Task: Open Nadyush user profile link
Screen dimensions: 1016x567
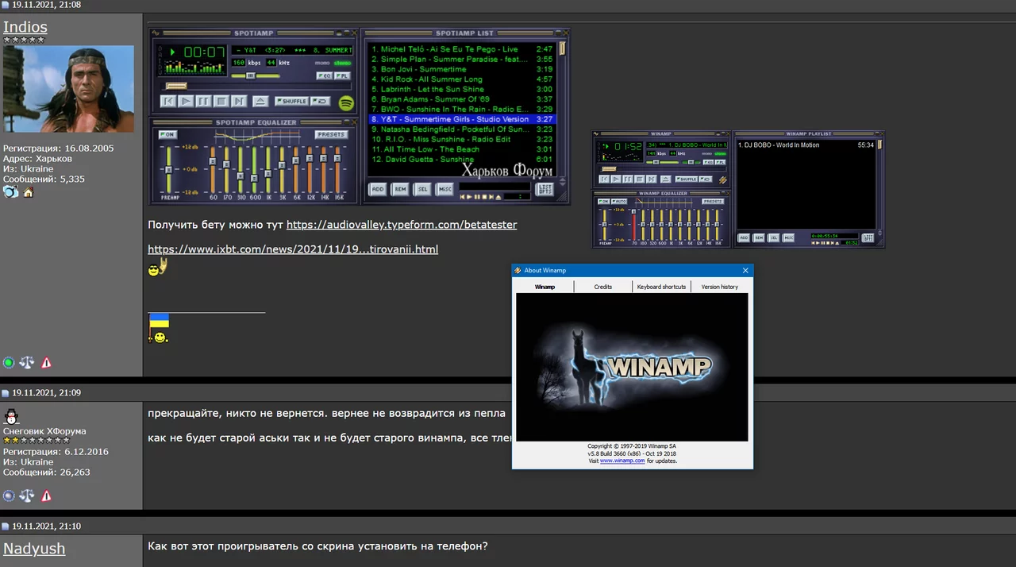Action: coord(34,549)
